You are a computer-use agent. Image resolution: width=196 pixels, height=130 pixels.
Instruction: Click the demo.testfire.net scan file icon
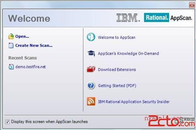(11, 67)
